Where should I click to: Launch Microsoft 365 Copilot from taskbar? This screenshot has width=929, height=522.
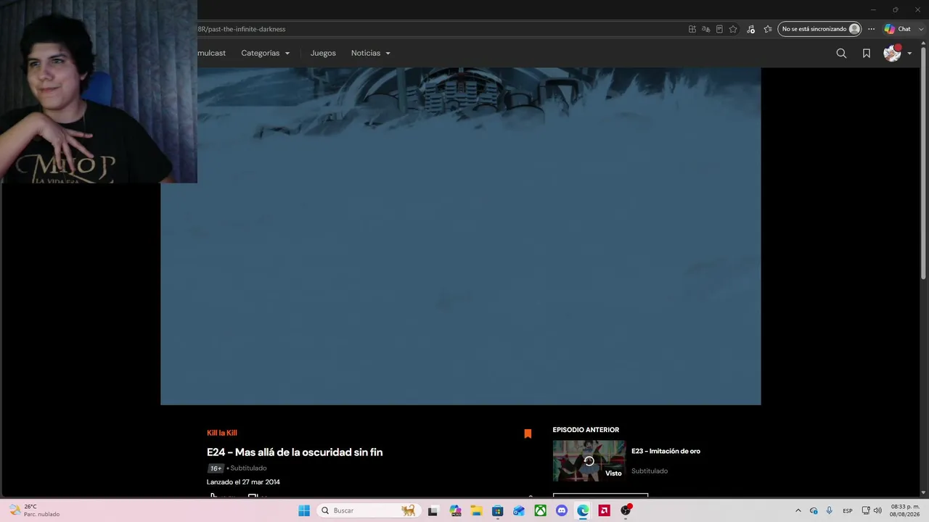455,510
